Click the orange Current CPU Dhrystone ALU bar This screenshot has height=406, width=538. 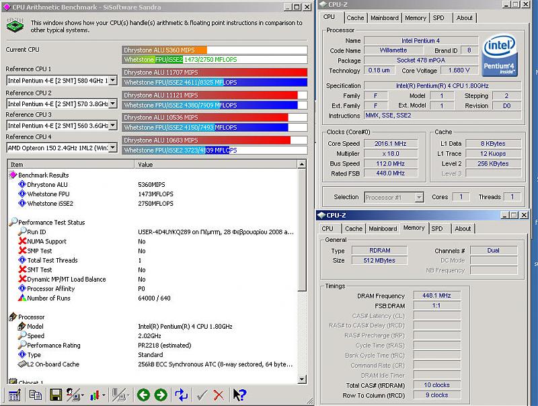click(164, 50)
